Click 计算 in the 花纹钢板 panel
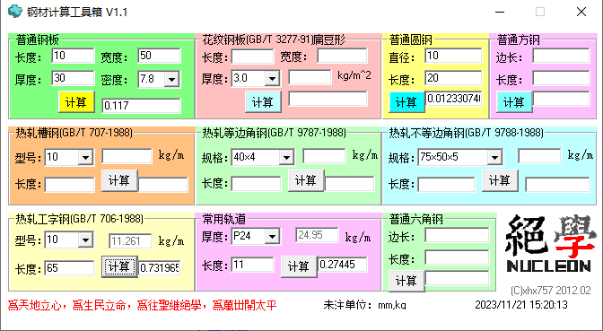Image resolution: width=603 pixels, height=331 pixels. (x=263, y=102)
